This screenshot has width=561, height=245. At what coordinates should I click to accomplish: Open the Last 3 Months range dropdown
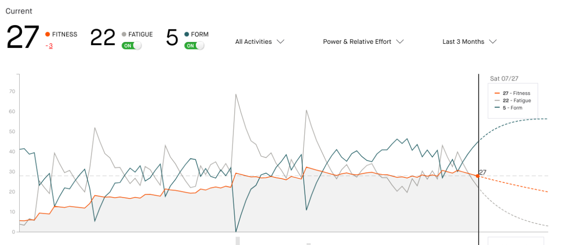469,42
